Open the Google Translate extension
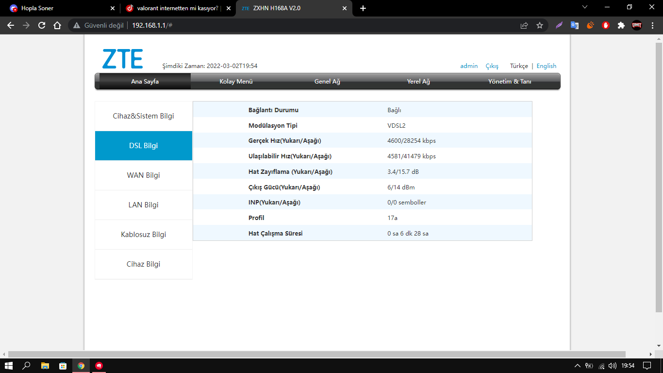Screen dimensions: 663x373 click(575, 25)
